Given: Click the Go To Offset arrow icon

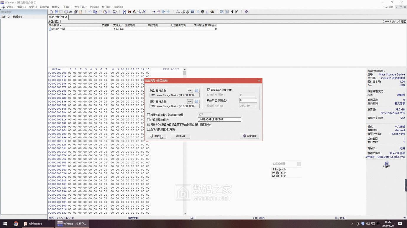Looking at the screenshot, I should pos(154,12).
